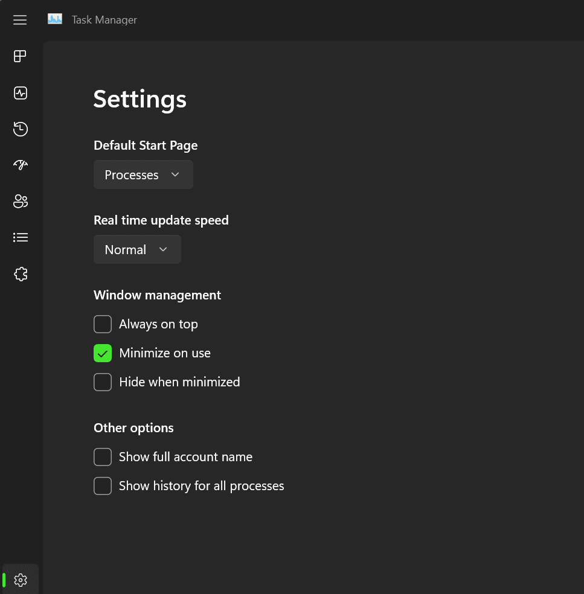Open the Users page icon

click(x=21, y=201)
